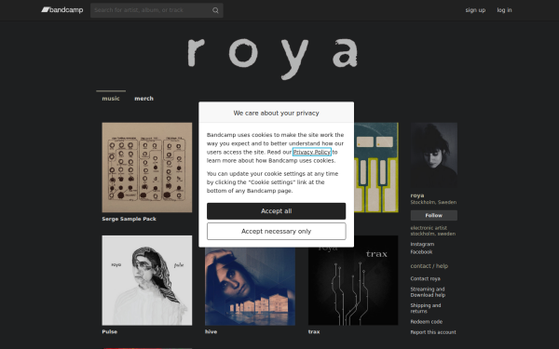
Task: Click the Accept all button
Action: tap(277, 211)
